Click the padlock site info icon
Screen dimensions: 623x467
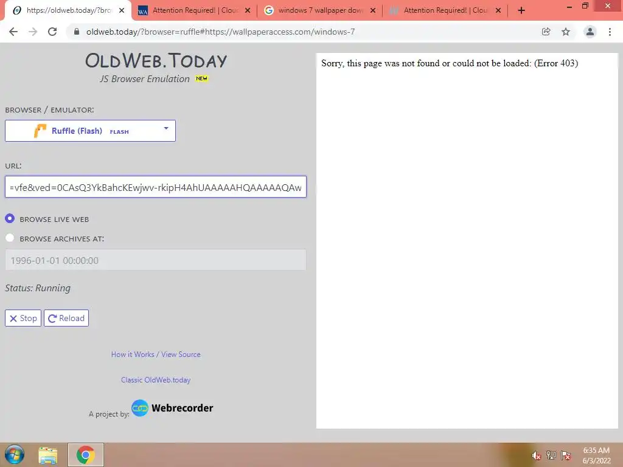click(77, 32)
